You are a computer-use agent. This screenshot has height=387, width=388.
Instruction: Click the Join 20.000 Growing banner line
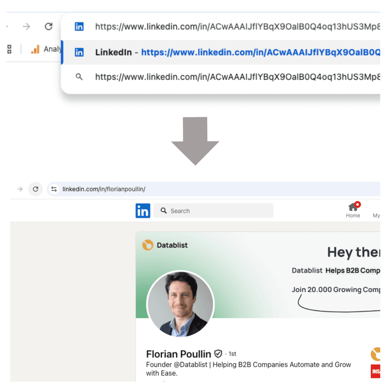(336, 289)
